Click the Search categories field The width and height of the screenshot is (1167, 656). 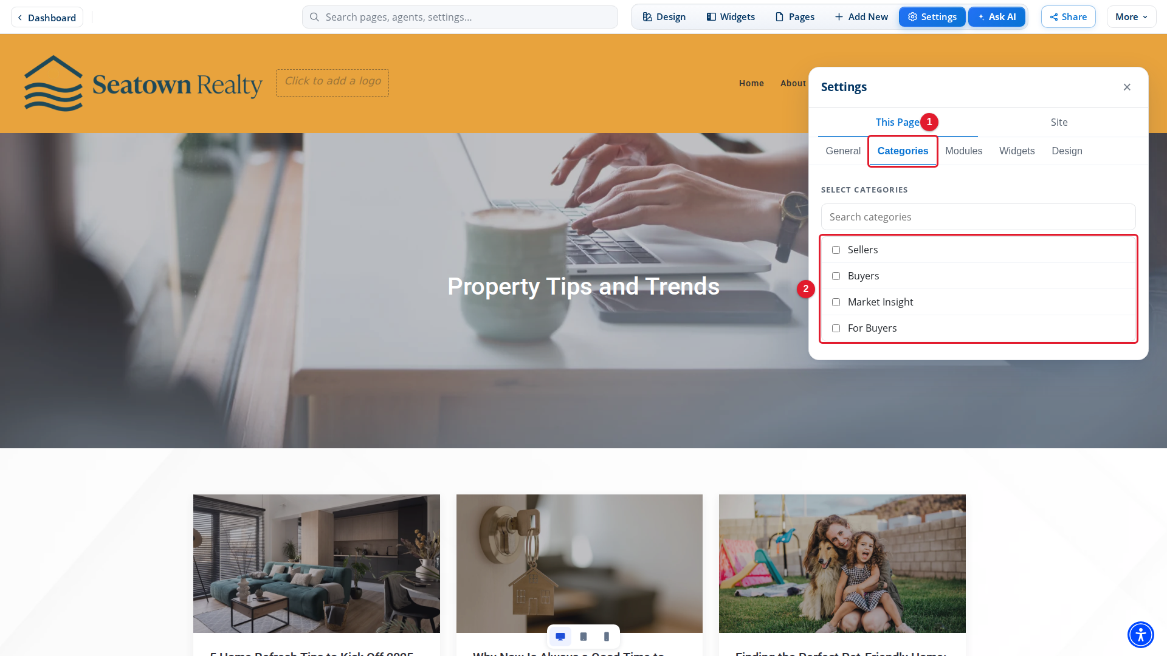[x=979, y=217]
